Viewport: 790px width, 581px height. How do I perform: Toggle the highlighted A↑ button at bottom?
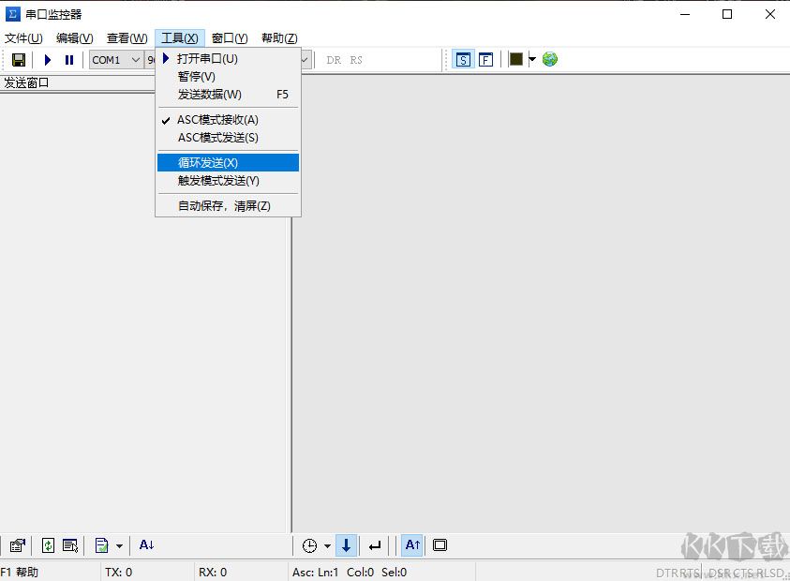(411, 544)
